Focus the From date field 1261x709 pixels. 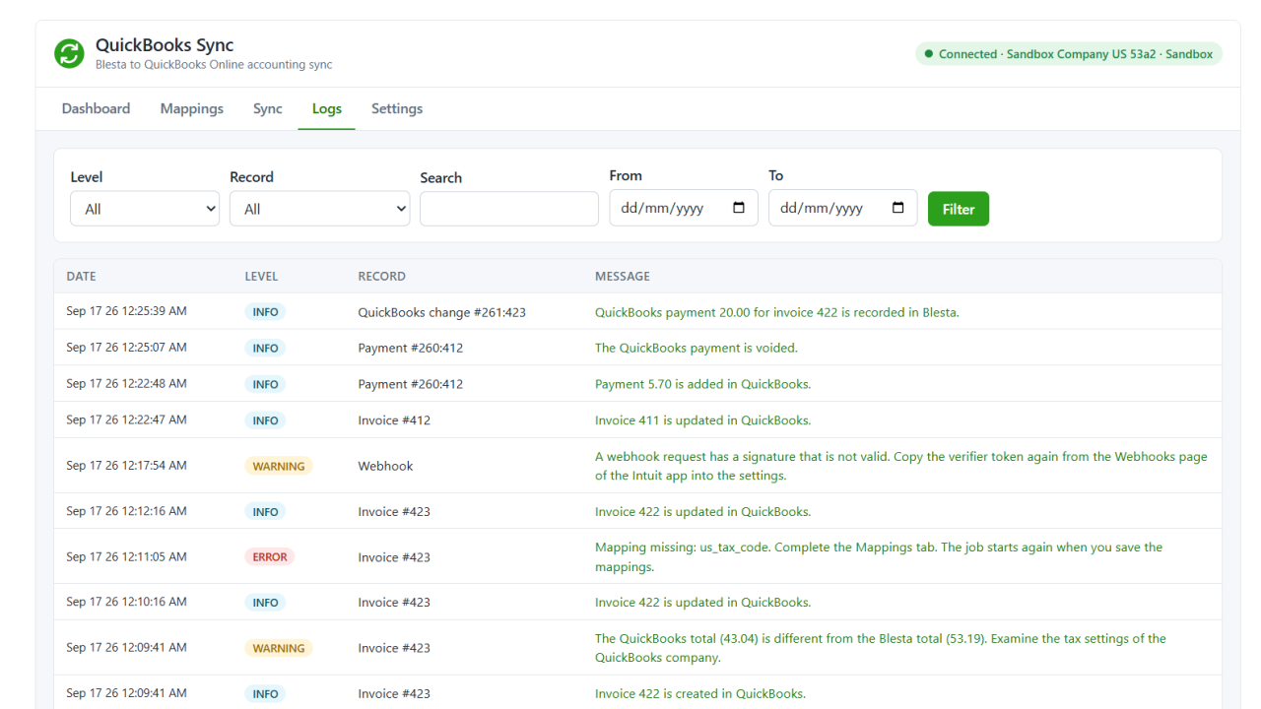[684, 208]
